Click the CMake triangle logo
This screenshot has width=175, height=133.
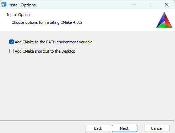tap(164, 20)
